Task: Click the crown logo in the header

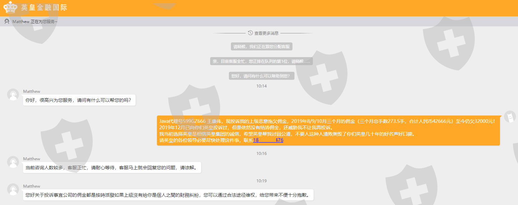Action: click(x=10, y=7)
